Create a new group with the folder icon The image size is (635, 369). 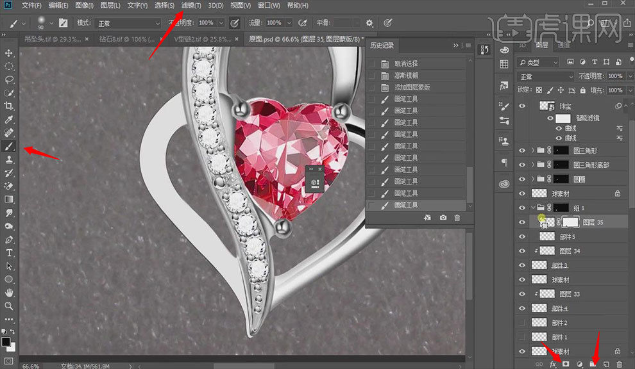pyautogui.click(x=593, y=364)
